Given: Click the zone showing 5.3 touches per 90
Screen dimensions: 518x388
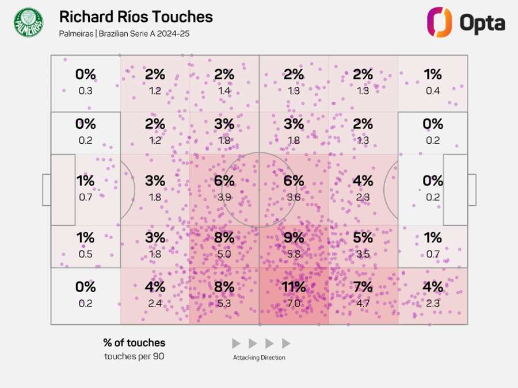Looking at the screenshot, I should (x=224, y=296).
